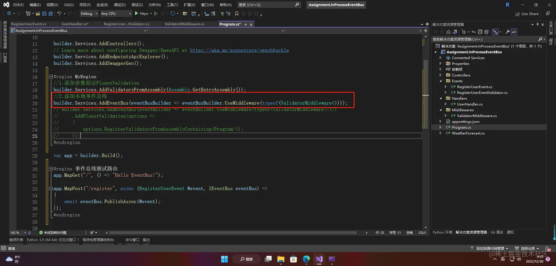Collapse the Events folder

point(441,81)
